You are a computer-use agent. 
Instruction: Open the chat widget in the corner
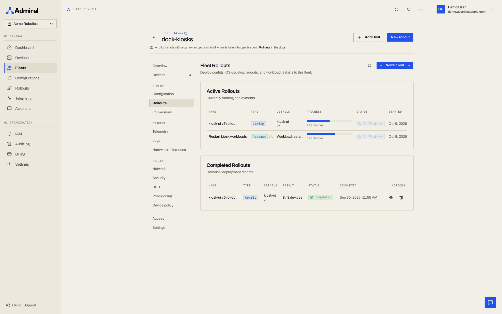490,302
